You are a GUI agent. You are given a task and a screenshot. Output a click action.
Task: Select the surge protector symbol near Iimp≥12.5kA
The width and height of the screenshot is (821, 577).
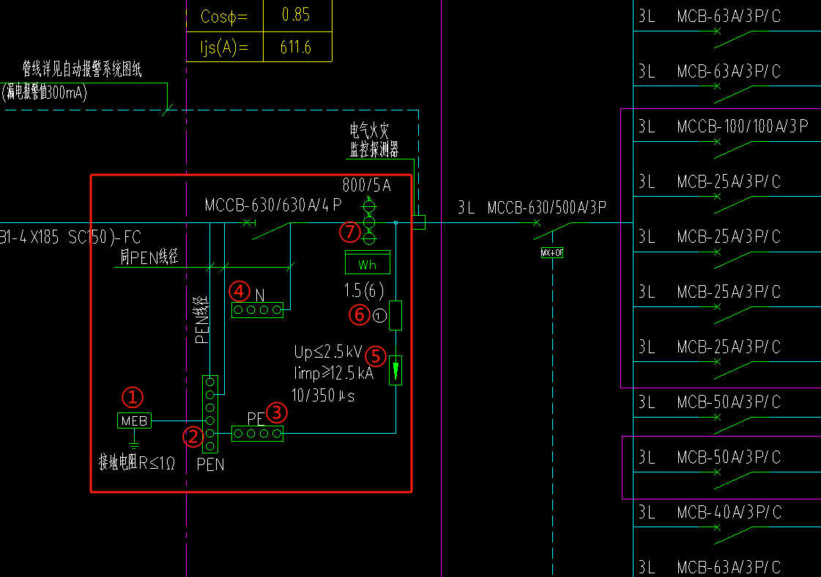coord(395,370)
